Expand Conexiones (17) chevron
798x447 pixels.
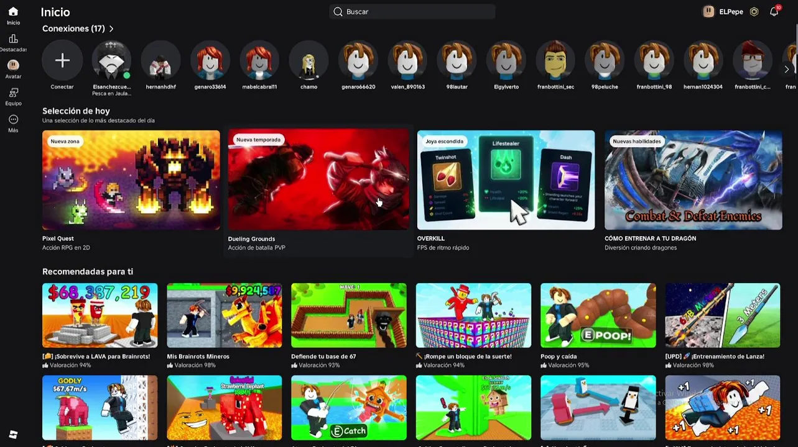coord(111,29)
